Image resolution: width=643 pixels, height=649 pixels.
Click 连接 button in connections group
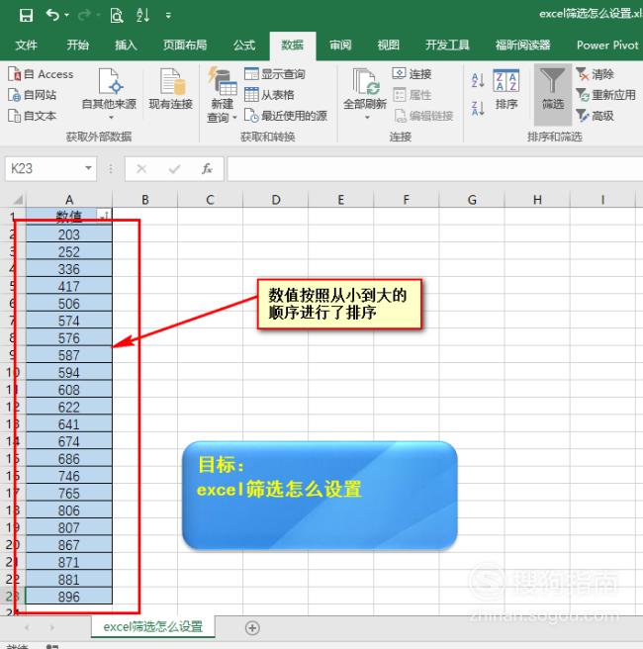[x=413, y=74]
